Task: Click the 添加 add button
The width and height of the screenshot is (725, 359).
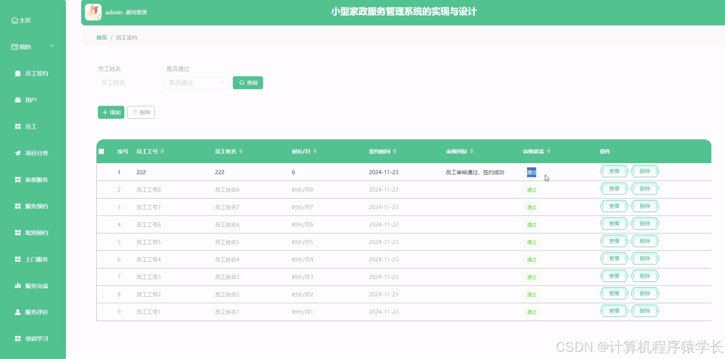Action: click(111, 112)
